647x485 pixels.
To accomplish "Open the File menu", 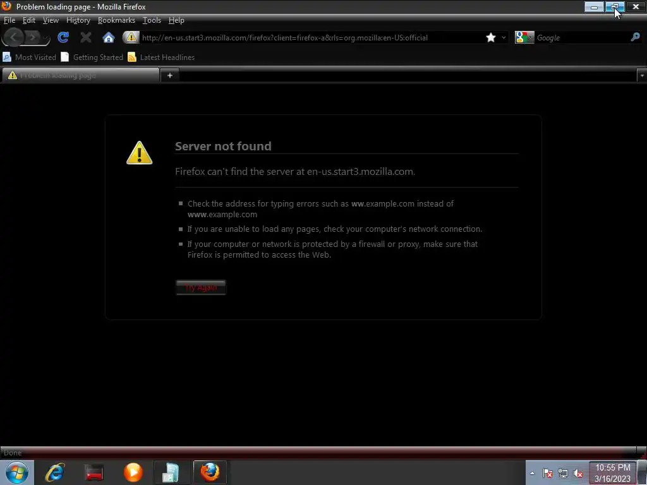I will [9, 20].
